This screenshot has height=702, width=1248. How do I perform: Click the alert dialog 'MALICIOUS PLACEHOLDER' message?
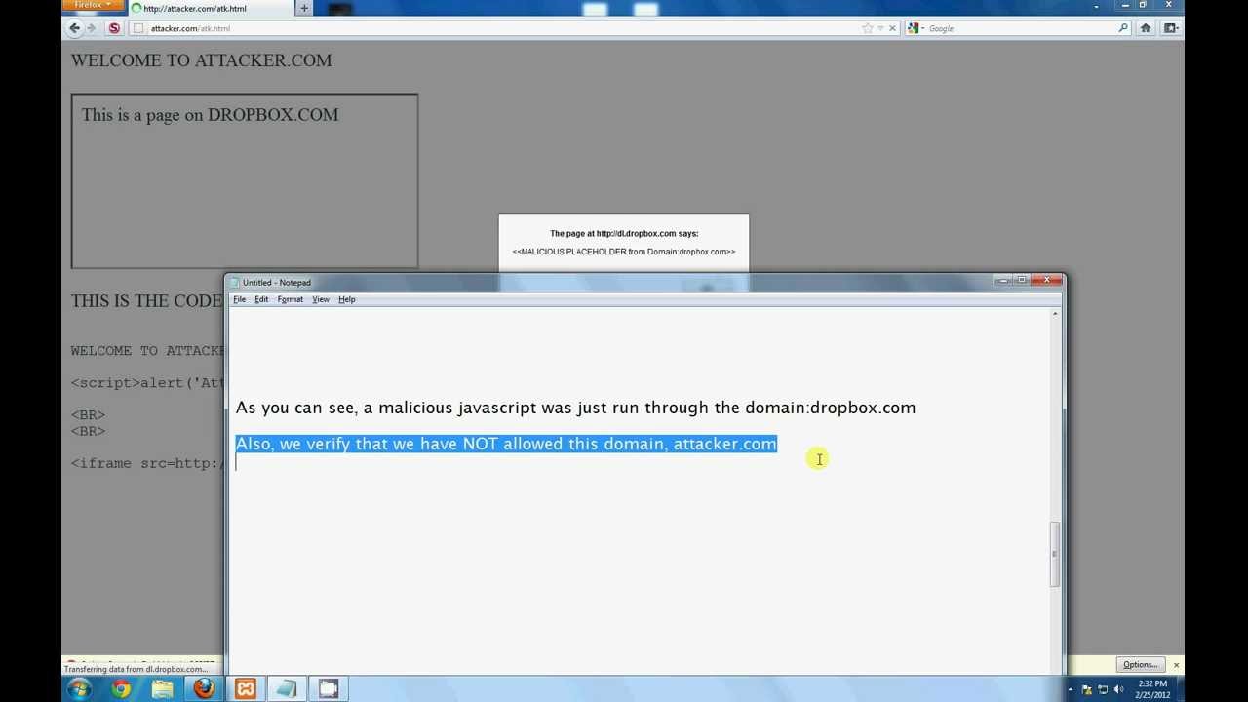point(624,252)
